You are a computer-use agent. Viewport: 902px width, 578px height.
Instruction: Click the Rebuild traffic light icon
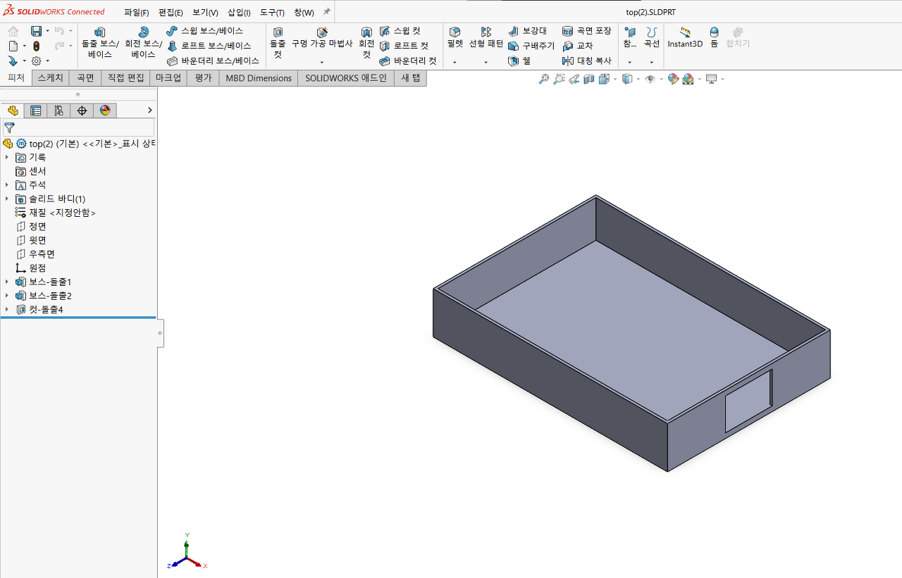(x=36, y=46)
